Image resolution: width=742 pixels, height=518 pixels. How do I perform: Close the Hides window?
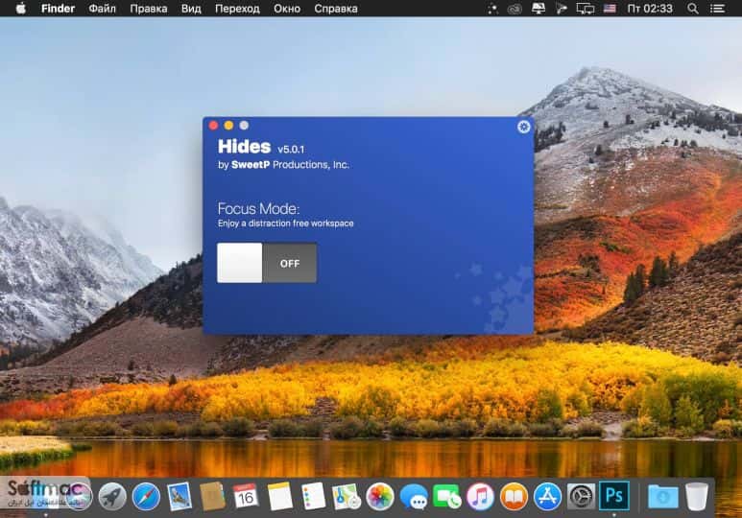[x=213, y=126]
